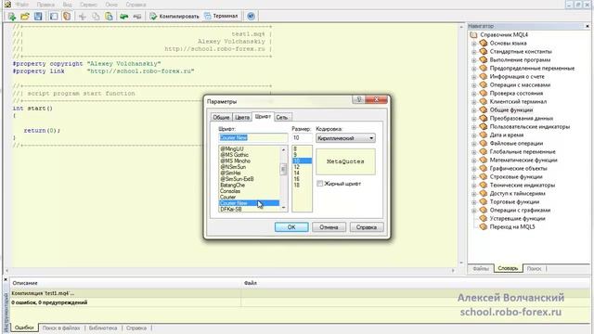Select Графические объекты in the Navigator tree

click(518, 169)
